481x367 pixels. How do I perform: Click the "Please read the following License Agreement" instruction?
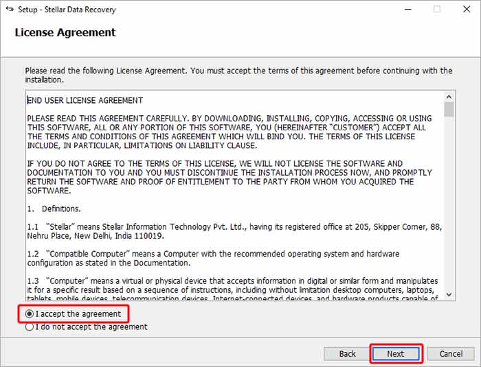click(x=238, y=75)
